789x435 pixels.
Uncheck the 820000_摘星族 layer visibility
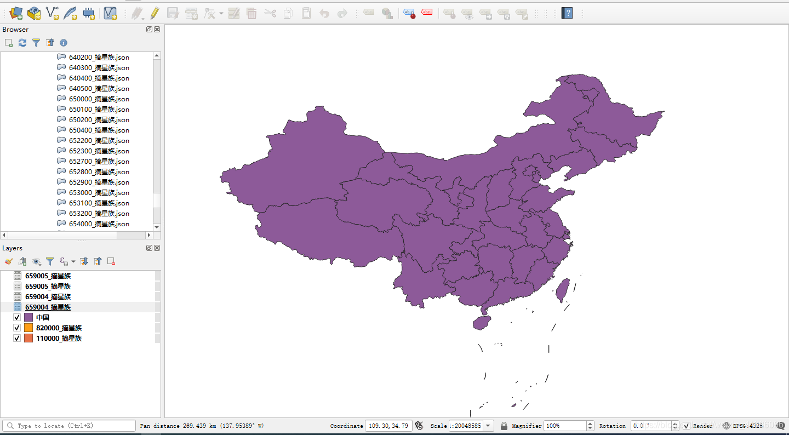click(x=17, y=327)
